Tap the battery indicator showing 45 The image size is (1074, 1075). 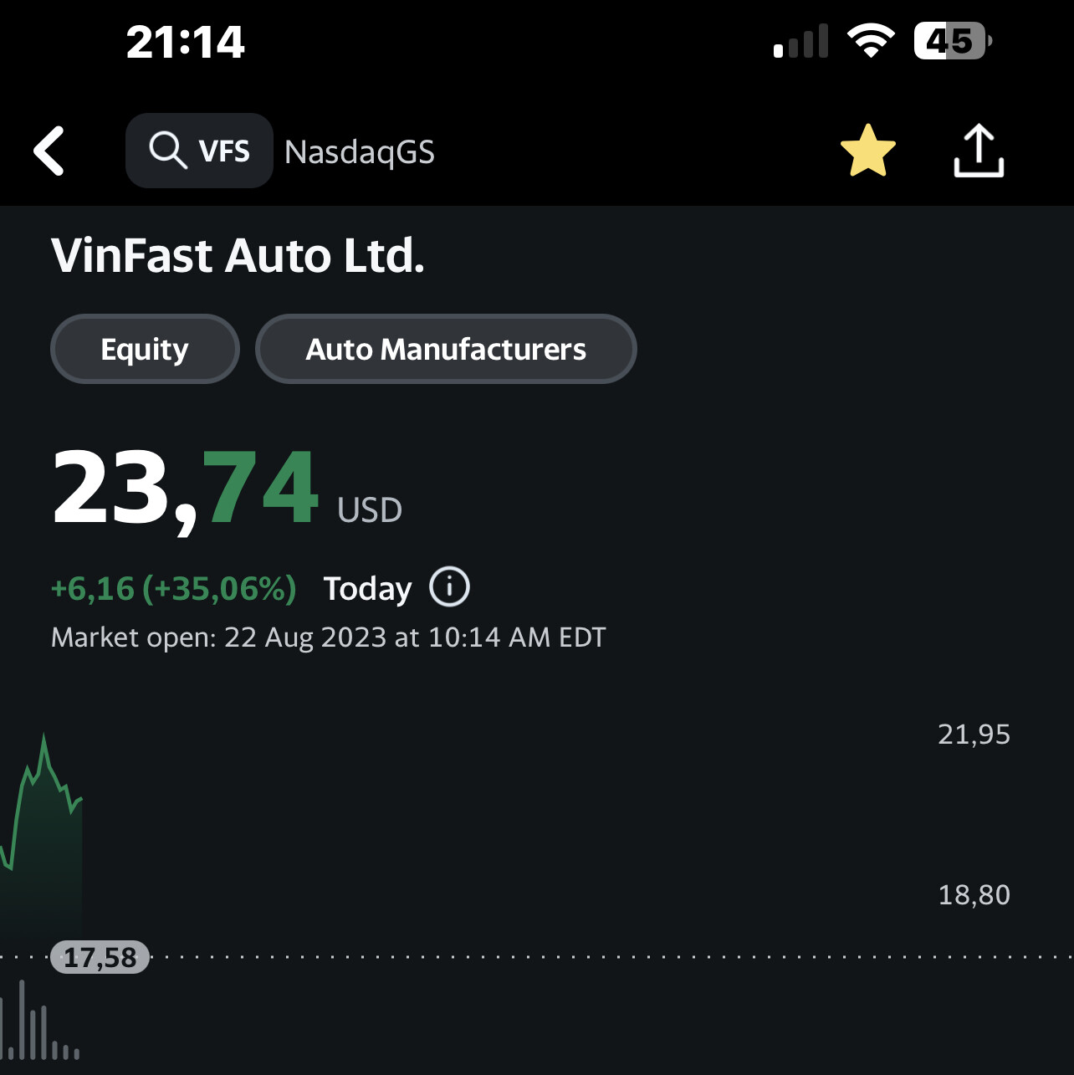952,41
